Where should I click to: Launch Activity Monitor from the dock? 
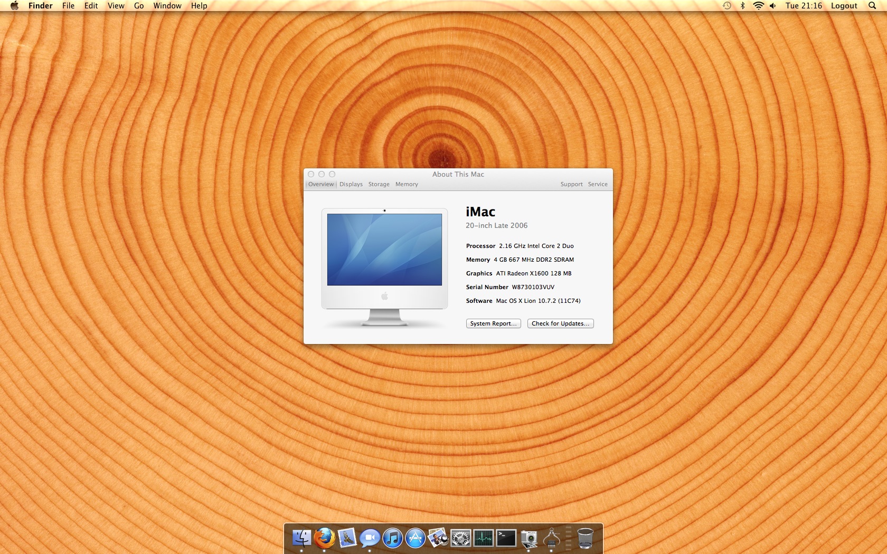(x=483, y=538)
